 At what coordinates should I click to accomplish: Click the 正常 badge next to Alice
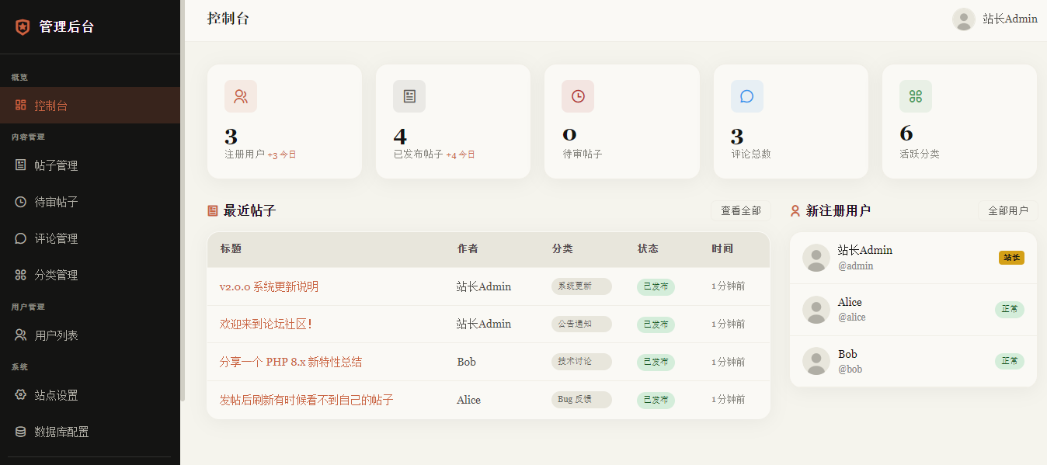pos(1010,310)
